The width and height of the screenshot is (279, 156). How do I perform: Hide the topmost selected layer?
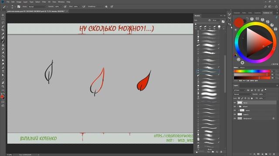[x=235, y=103]
